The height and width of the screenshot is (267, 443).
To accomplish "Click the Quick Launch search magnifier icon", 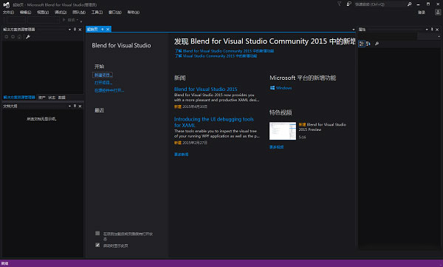I will point(409,4).
